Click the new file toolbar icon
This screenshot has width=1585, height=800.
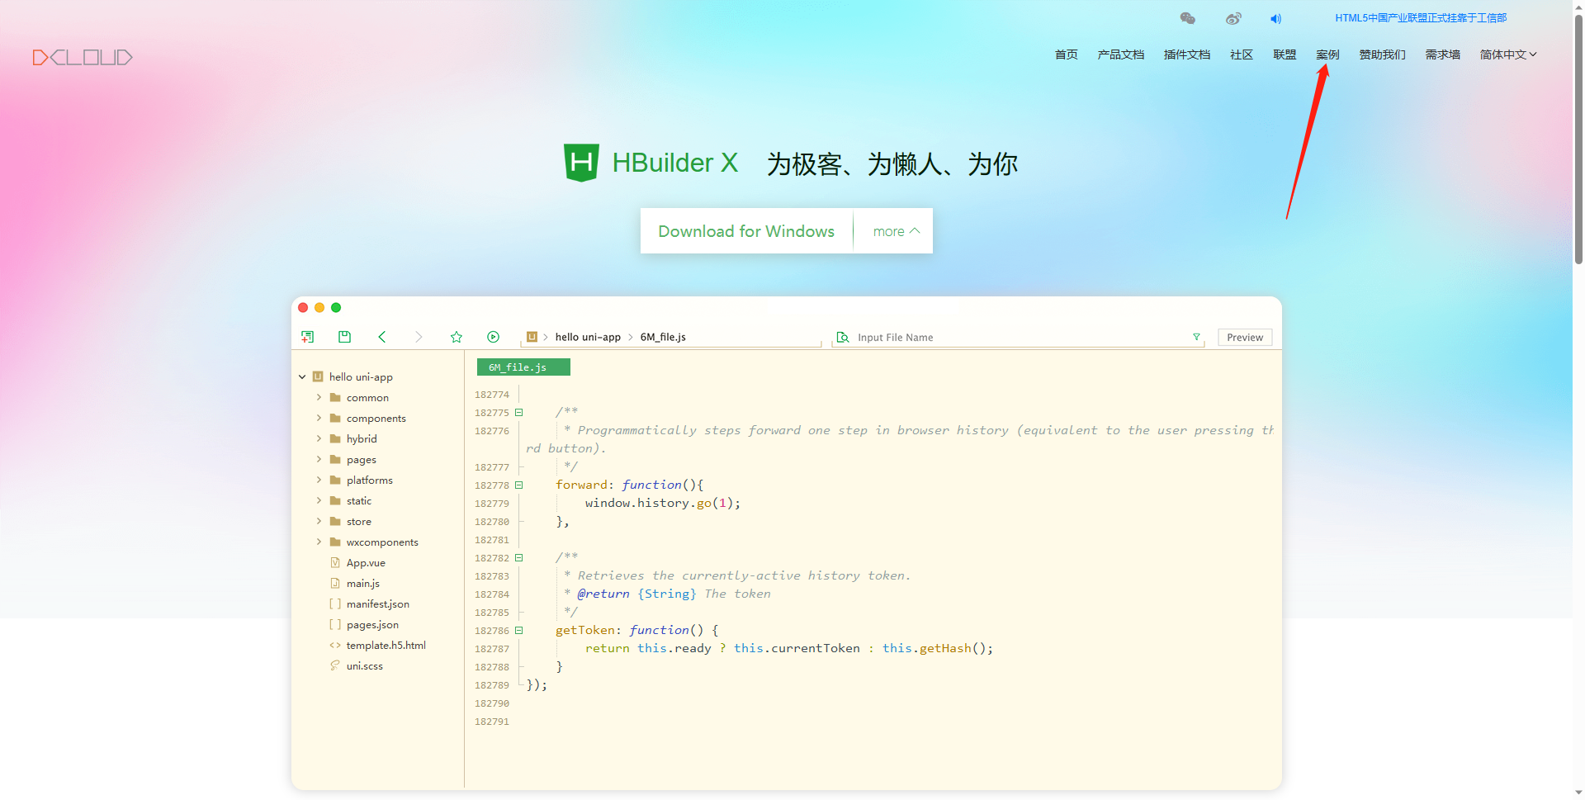pos(307,337)
